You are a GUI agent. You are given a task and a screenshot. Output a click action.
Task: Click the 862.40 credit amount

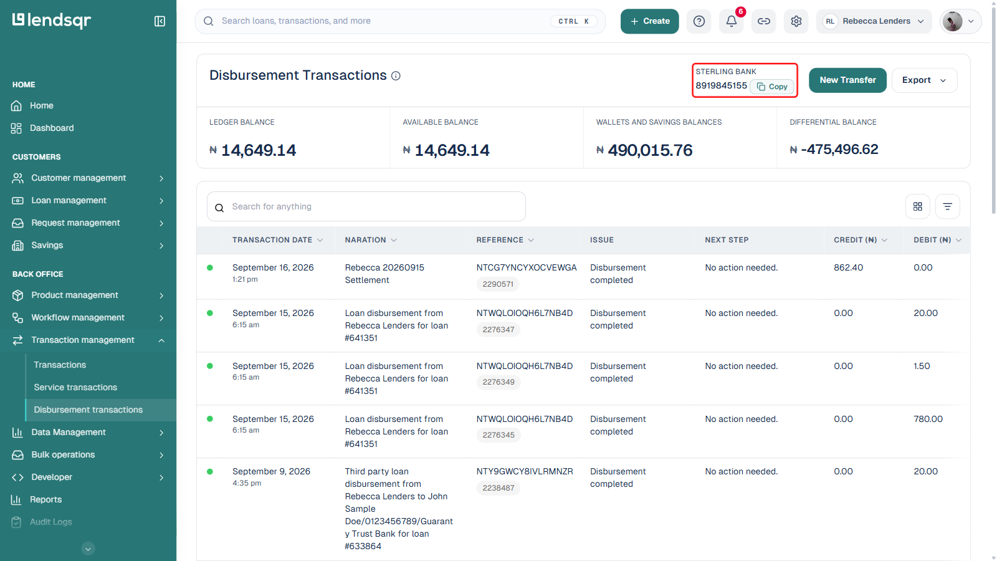(x=848, y=268)
